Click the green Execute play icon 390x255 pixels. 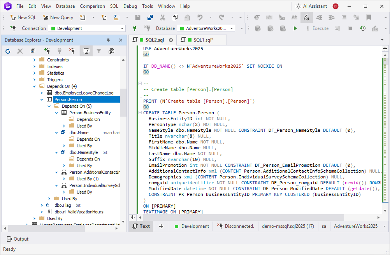[x=295, y=28]
